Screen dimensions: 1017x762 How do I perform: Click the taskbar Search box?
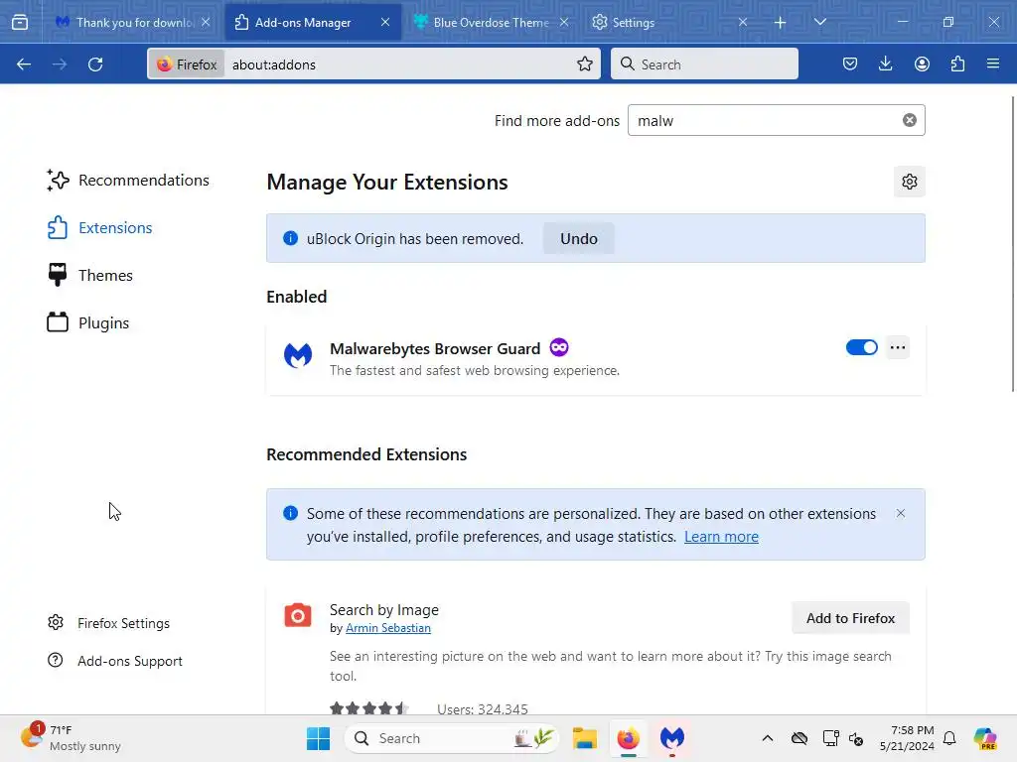452,738
